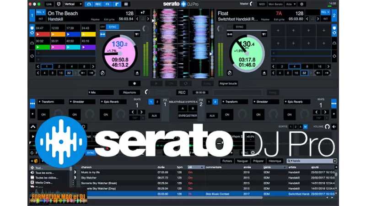Trigger the orange hot cue on deck 1
Image resolution: width=366 pixels, height=206 pixels.
pyautogui.click(x=58, y=34)
